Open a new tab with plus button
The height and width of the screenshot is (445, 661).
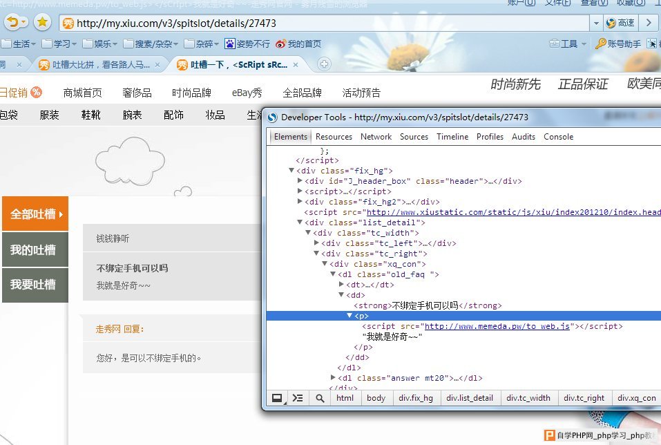(324, 64)
